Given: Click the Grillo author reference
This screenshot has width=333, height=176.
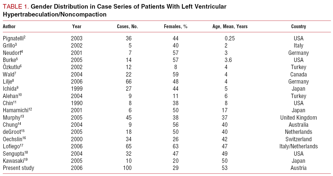Looking at the screenshot, I should click(x=10, y=46).
